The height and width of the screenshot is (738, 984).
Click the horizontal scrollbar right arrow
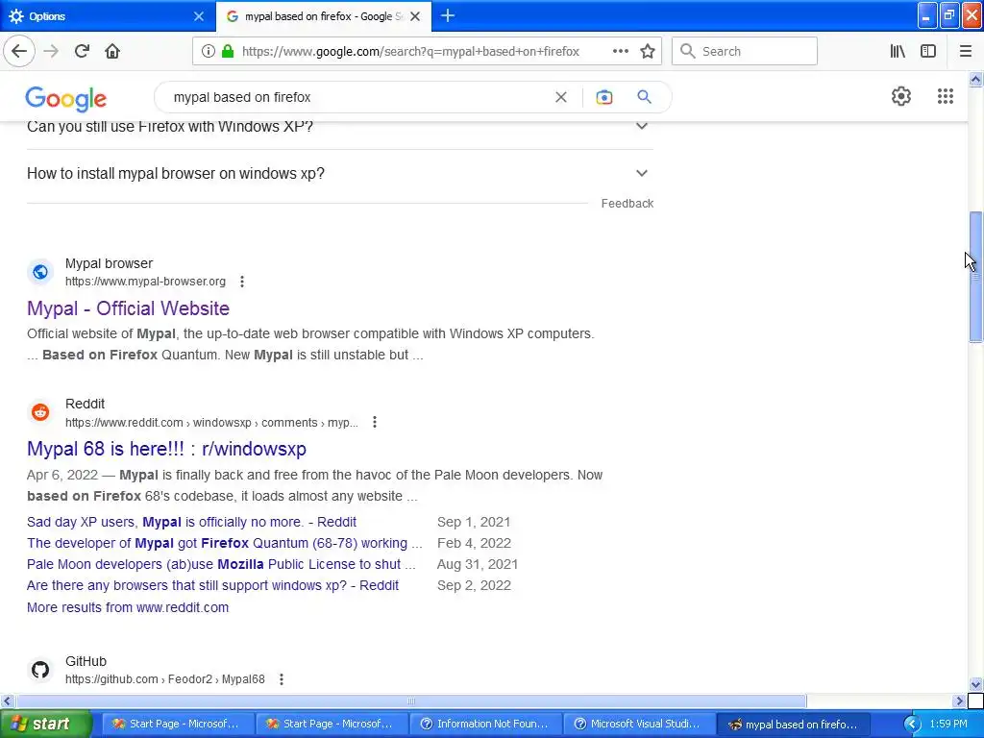pyautogui.click(x=960, y=701)
